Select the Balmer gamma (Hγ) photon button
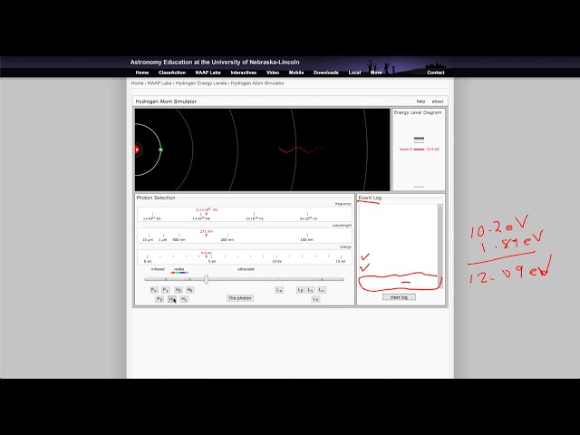 tap(184, 299)
